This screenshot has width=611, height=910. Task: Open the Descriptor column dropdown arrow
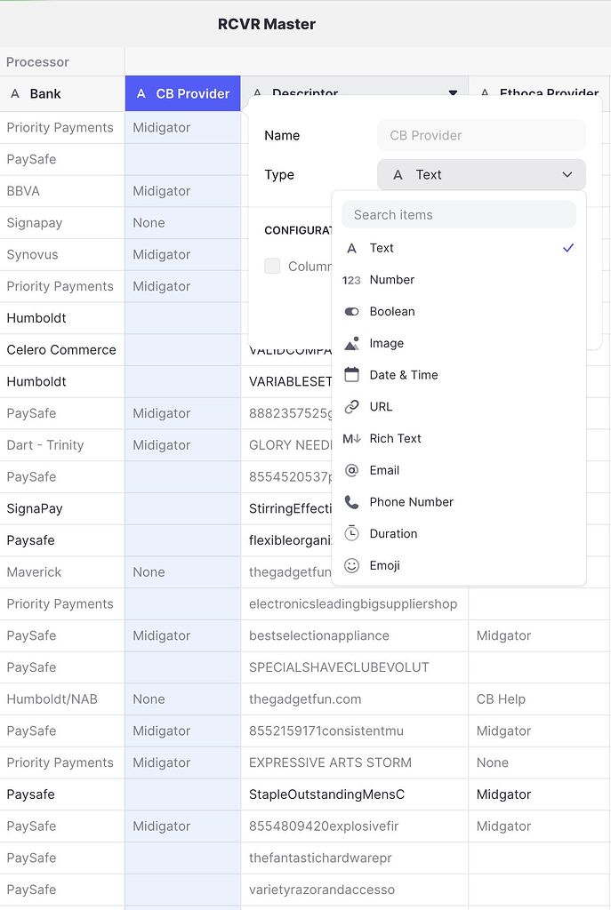[x=454, y=92]
